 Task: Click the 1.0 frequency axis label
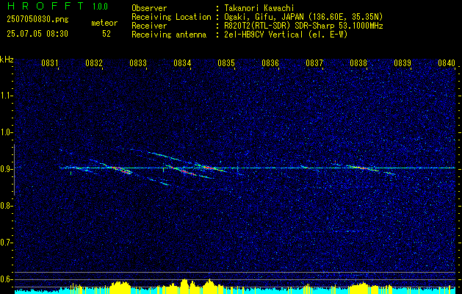[7, 132]
